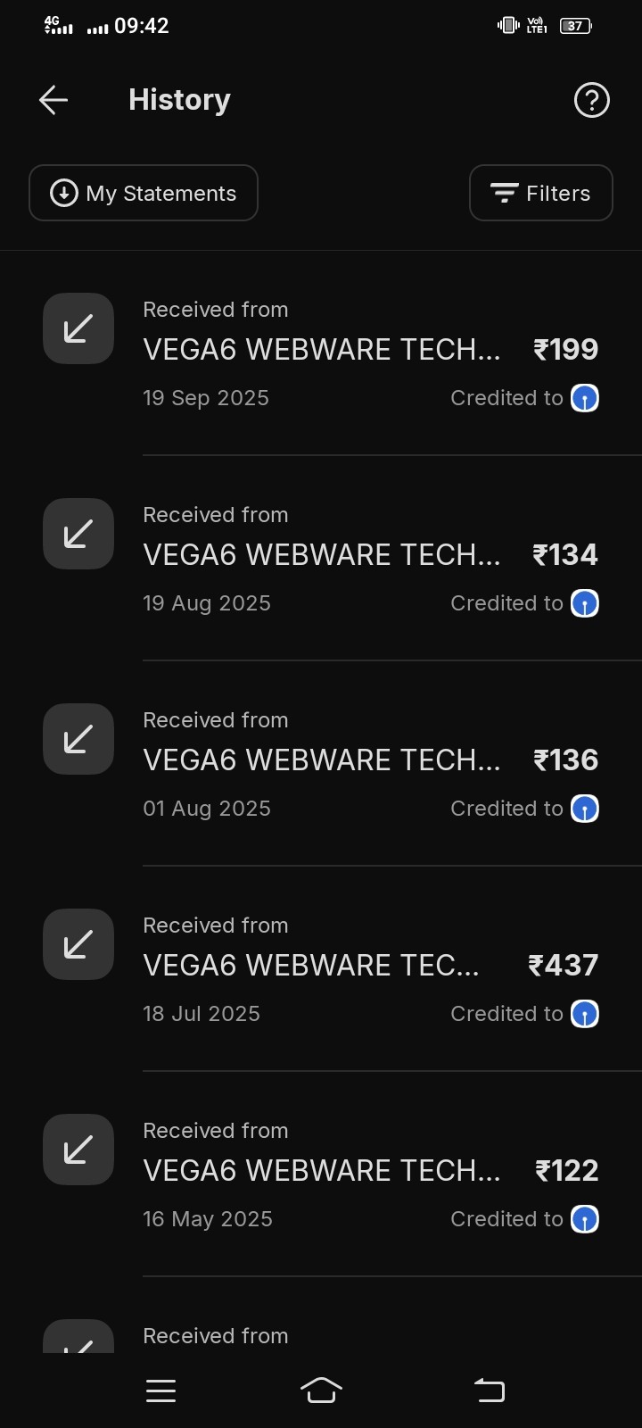Tap received arrow icon for ₹134 transaction
Screen dimensions: 642x1428
(x=78, y=534)
